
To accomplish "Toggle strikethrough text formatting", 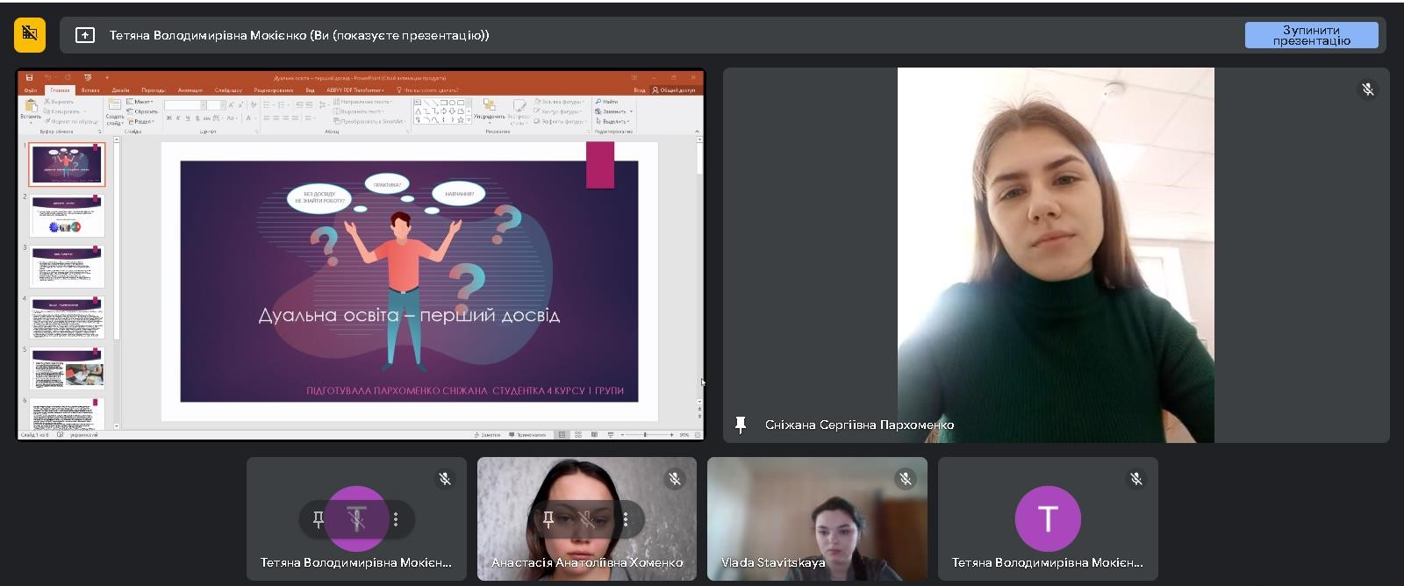I will 207,118.
